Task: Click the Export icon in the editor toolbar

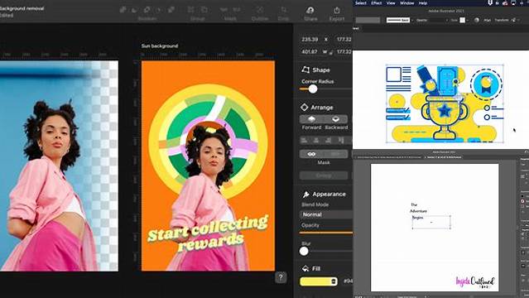Action: pos(337,11)
